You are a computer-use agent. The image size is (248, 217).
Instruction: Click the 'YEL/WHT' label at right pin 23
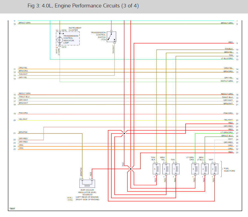[228, 120]
